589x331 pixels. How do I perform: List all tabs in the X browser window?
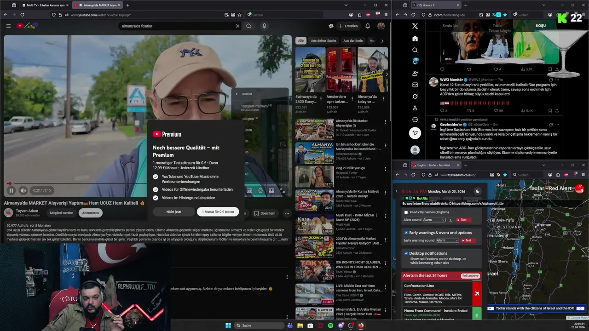tap(543, 5)
